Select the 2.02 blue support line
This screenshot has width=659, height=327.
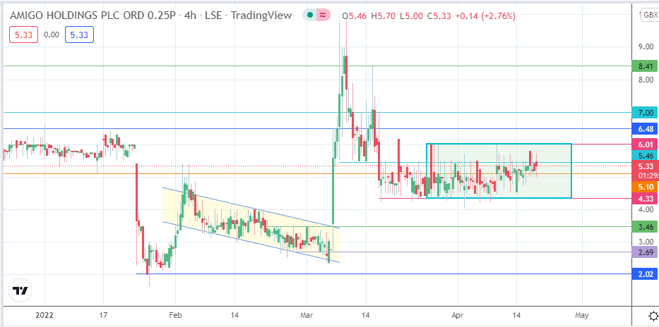pyautogui.click(x=384, y=274)
